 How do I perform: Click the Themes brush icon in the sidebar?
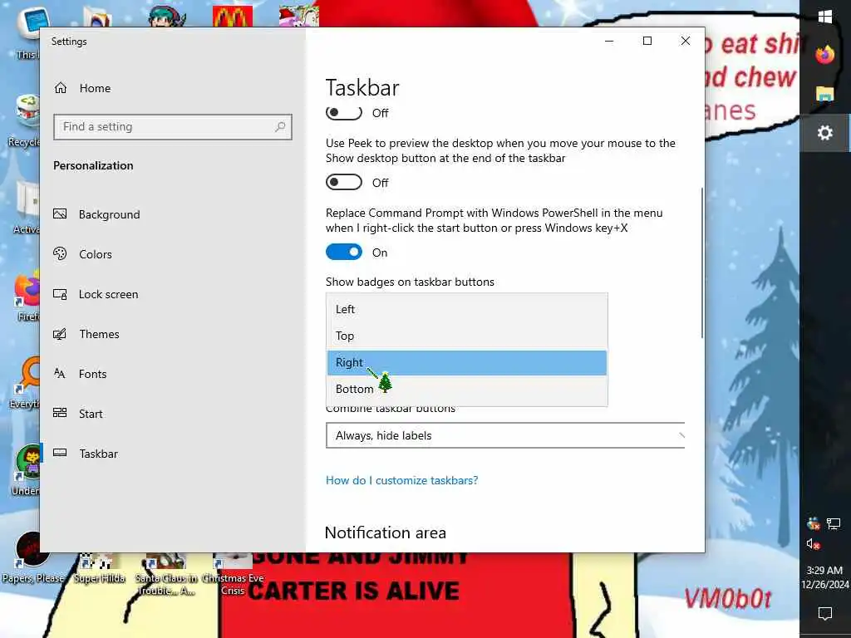[60, 334]
